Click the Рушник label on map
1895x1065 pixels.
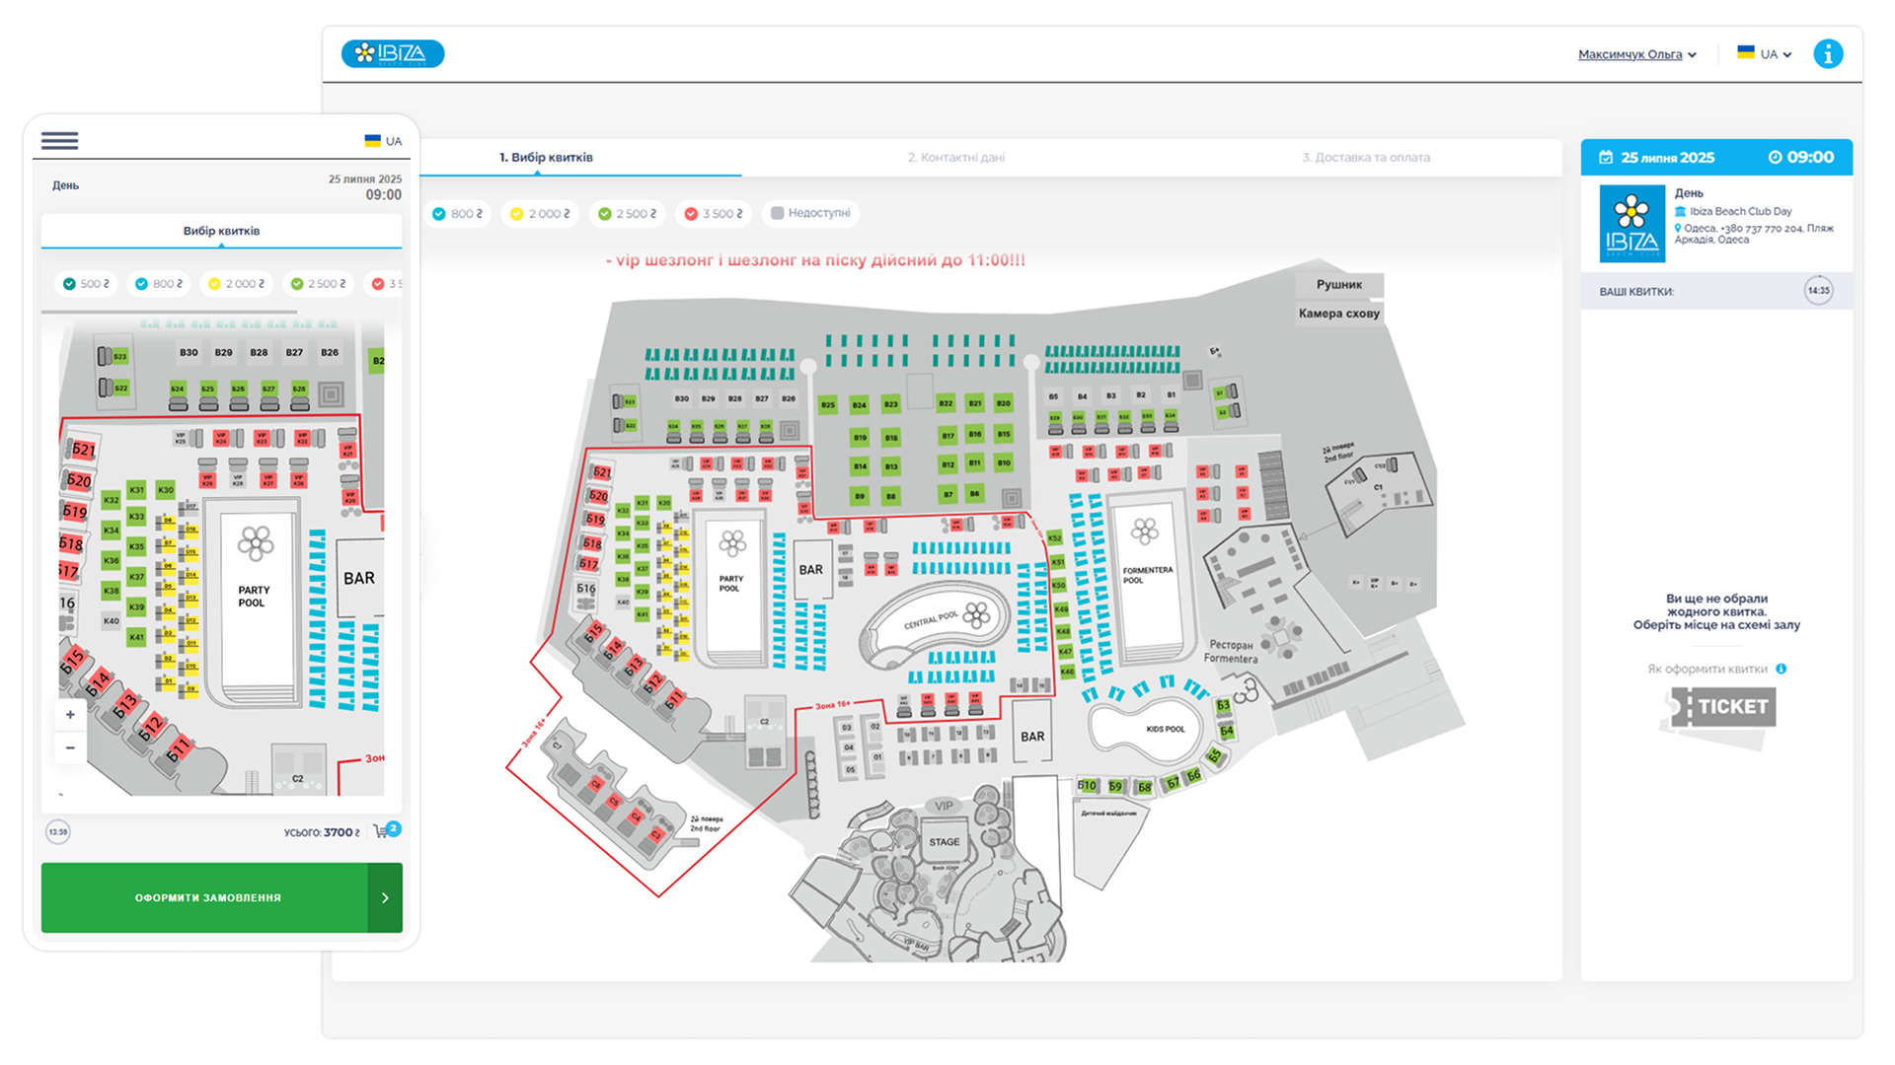tap(1338, 285)
